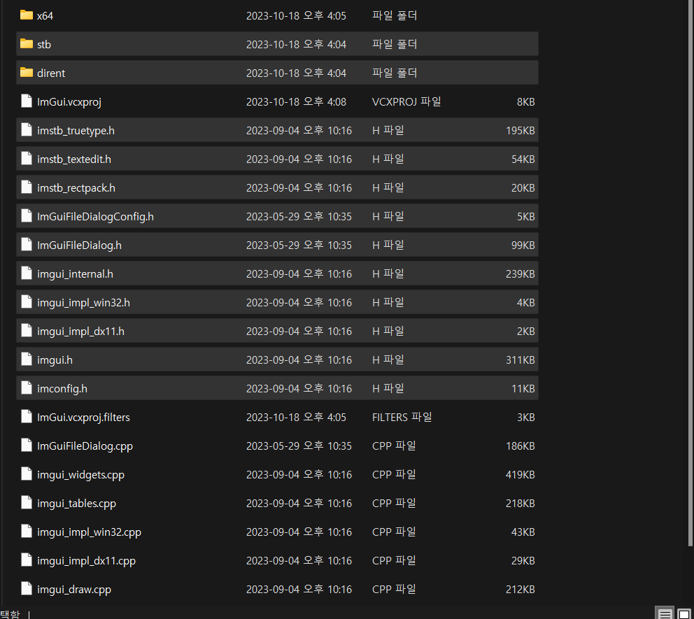The width and height of the screenshot is (694, 619).
Task: Click the FILTERS 파일 type cell
Action: (402, 418)
